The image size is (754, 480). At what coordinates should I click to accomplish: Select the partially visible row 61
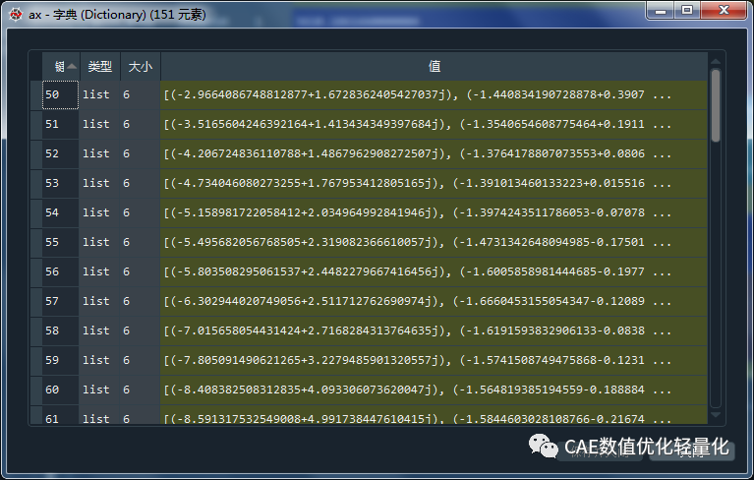click(x=59, y=417)
